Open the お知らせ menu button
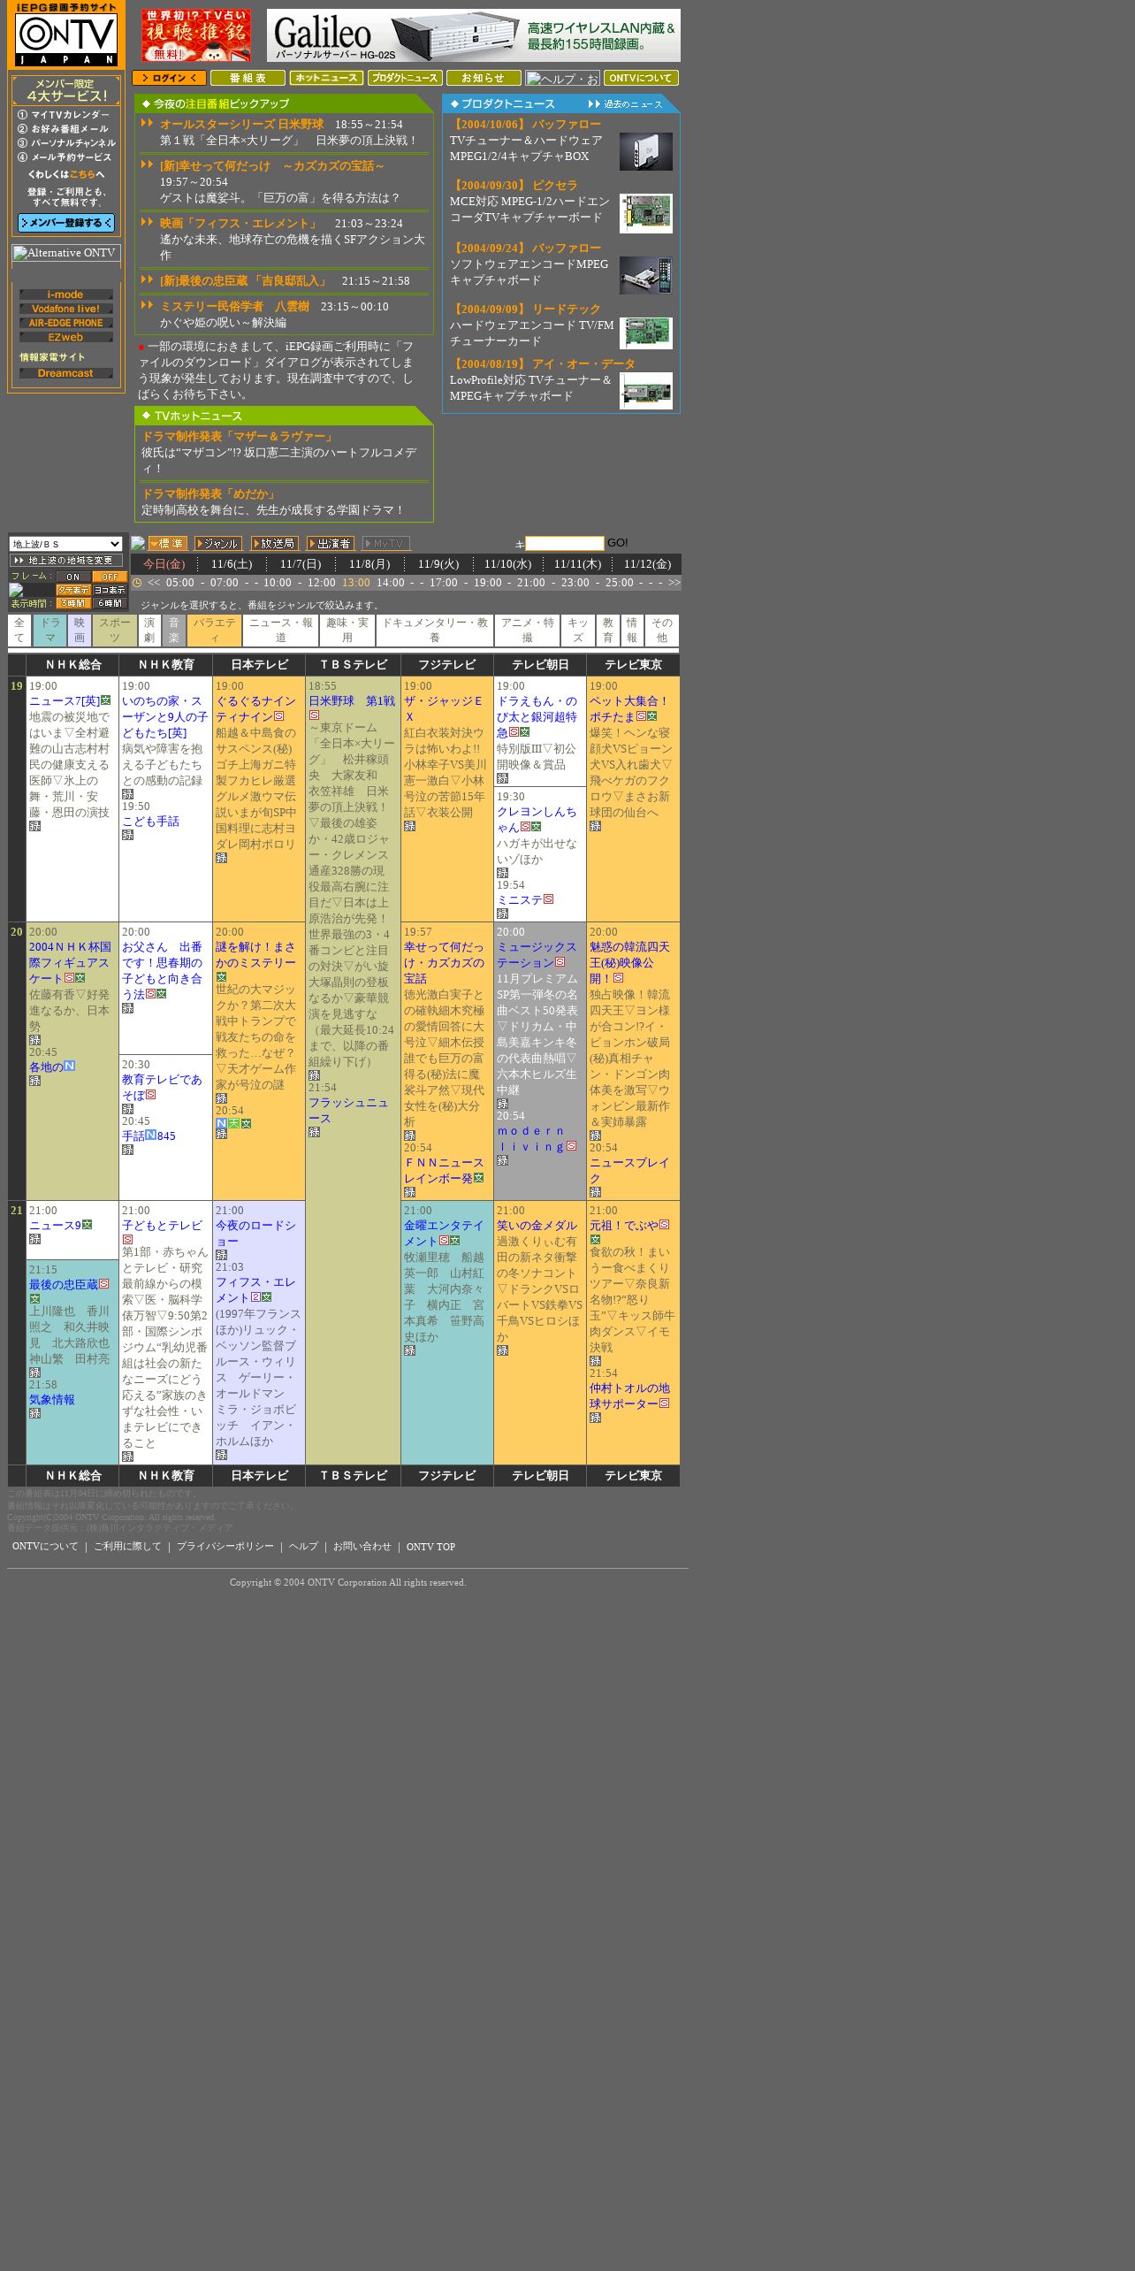Screen dimensions: 1135x2271 (484, 78)
